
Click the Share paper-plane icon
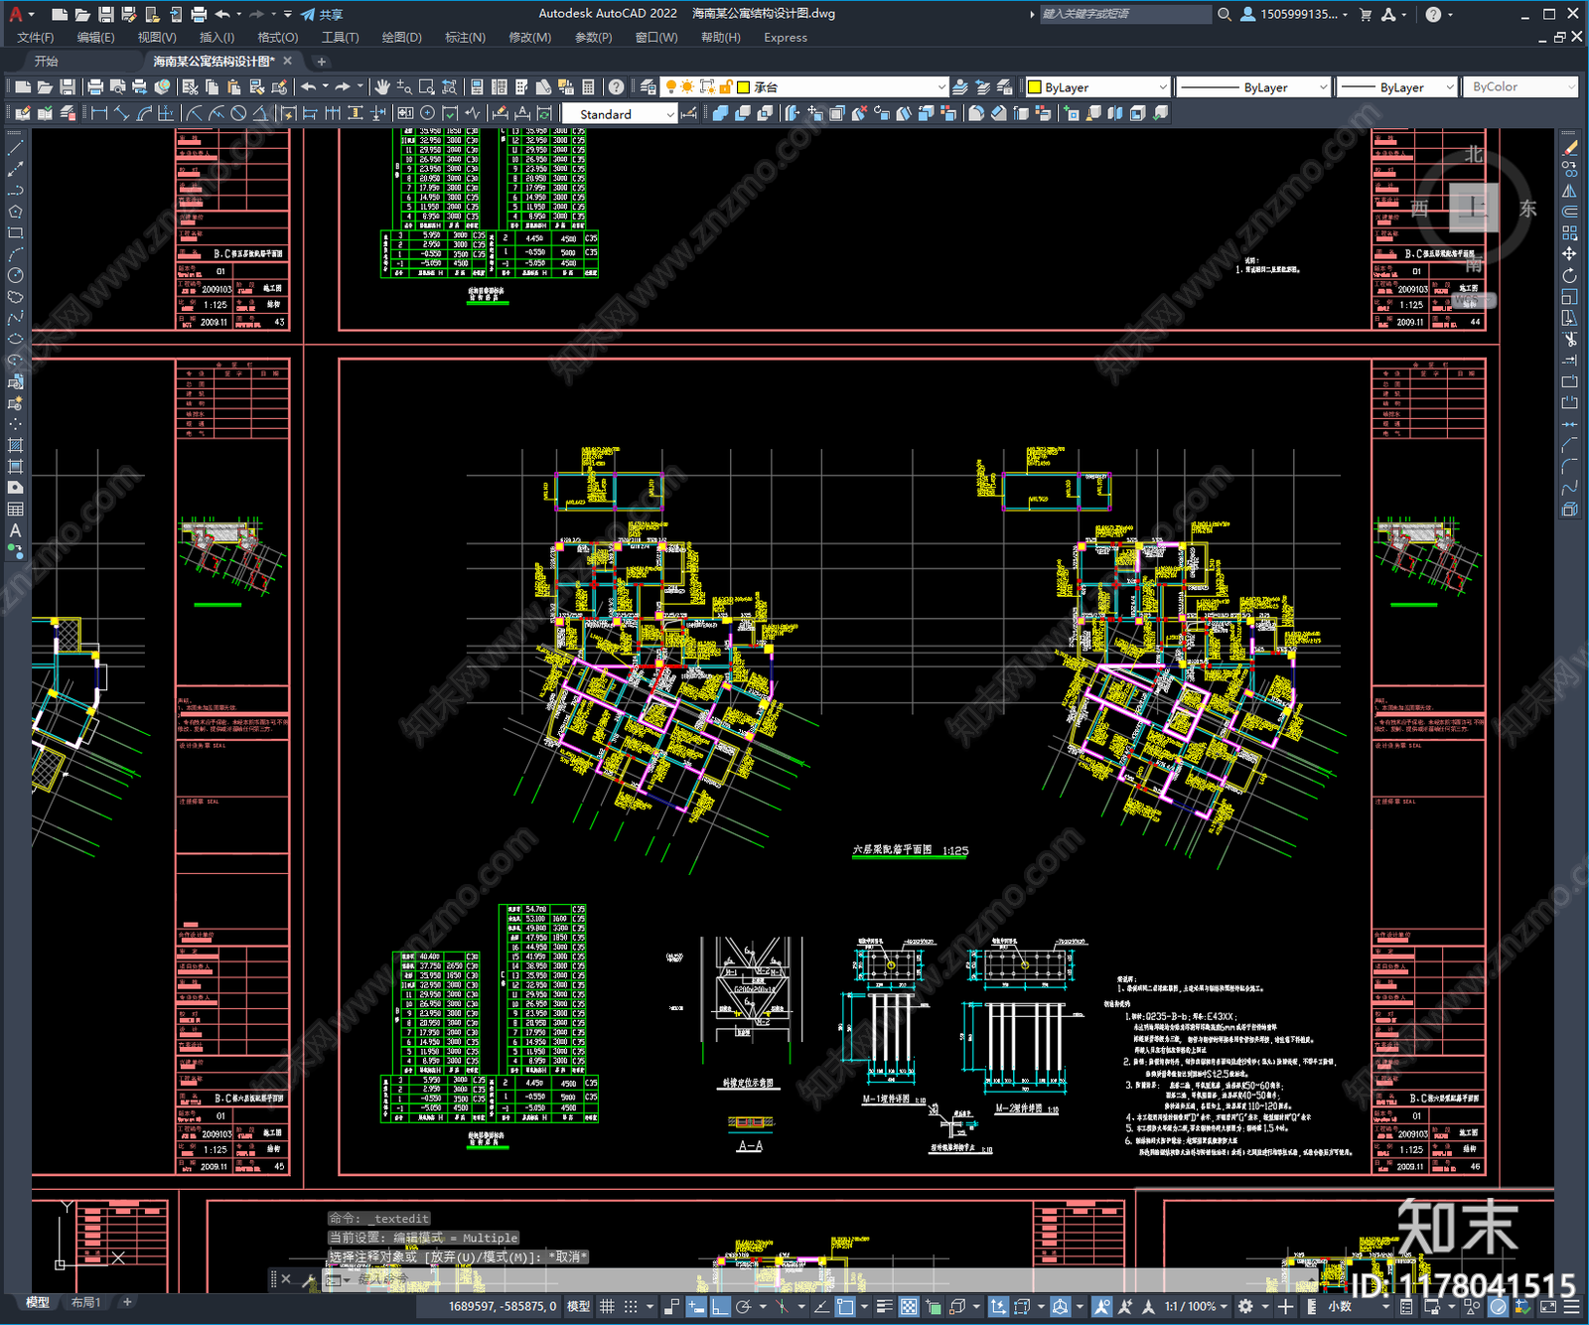[308, 14]
